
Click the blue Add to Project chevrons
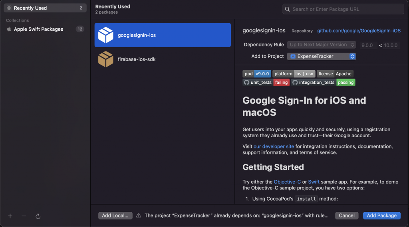tap(352, 56)
